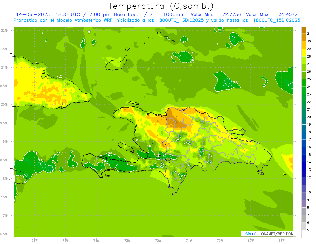Click the 22N latitude axis label
316x244 pixels.
click(4, 30)
